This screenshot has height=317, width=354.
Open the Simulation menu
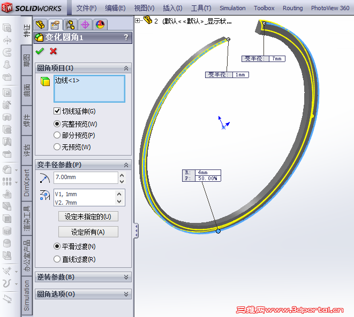click(x=232, y=8)
